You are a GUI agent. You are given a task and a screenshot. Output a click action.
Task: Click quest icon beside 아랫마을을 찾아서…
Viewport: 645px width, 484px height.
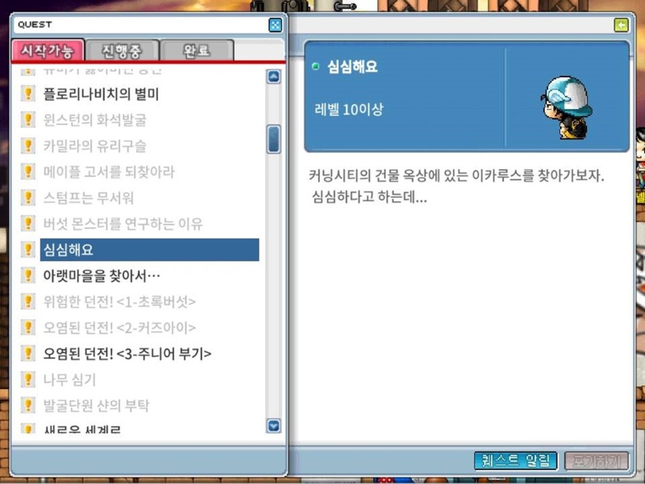pos(28,274)
